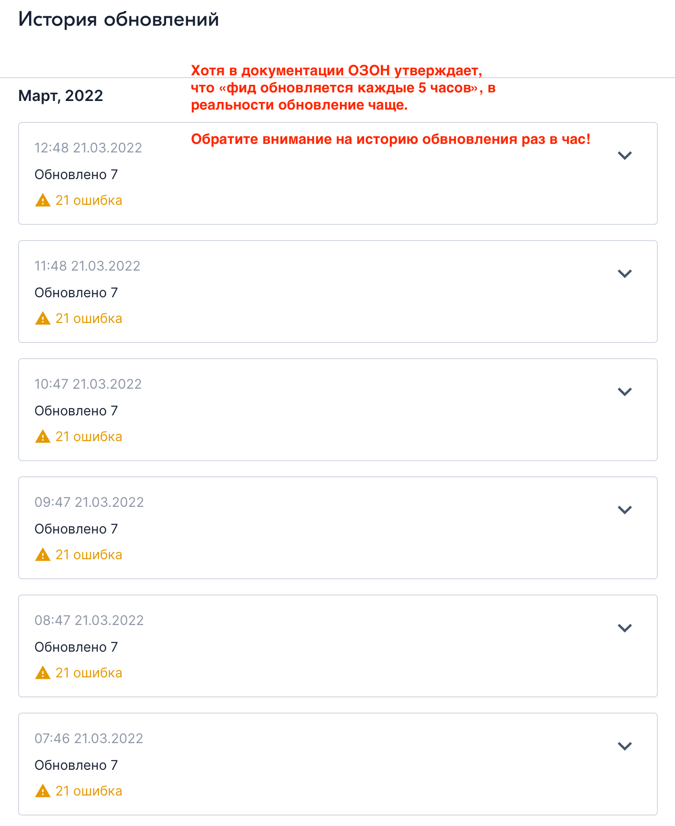Click the warning triangle in 07:46 entry
675x826 pixels.
(x=43, y=791)
